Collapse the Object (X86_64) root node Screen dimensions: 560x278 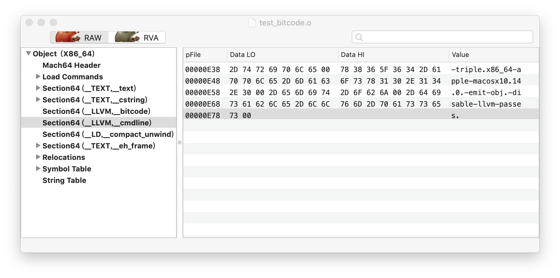tap(28, 53)
